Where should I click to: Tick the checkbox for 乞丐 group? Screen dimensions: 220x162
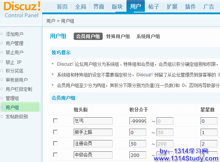55,121
